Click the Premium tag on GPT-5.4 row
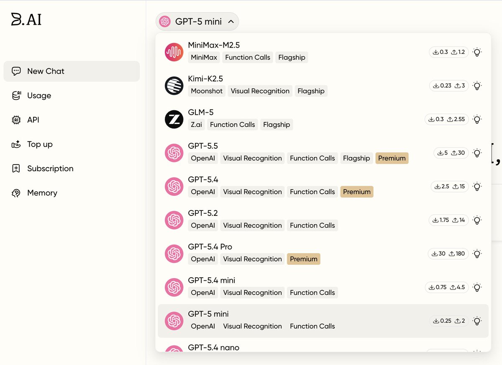The width and height of the screenshot is (502, 365). (x=357, y=192)
